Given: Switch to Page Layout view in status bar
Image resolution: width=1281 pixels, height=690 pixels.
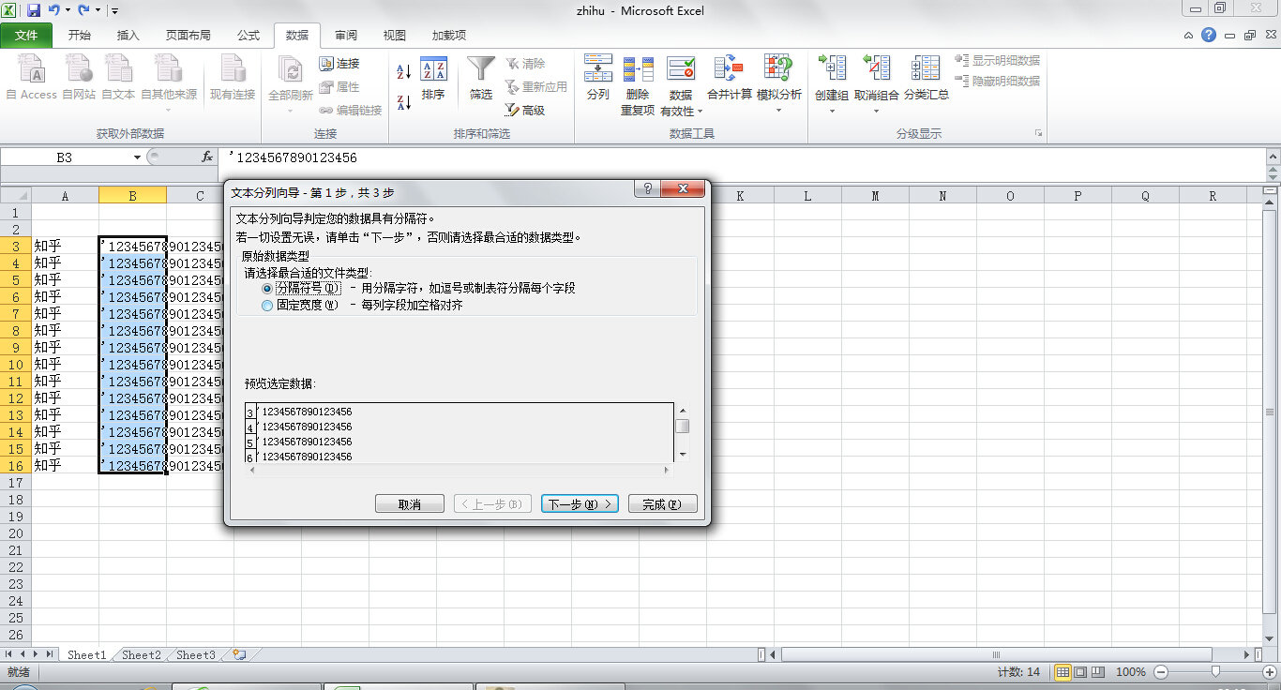Looking at the screenshot, I should point(1080,672).
